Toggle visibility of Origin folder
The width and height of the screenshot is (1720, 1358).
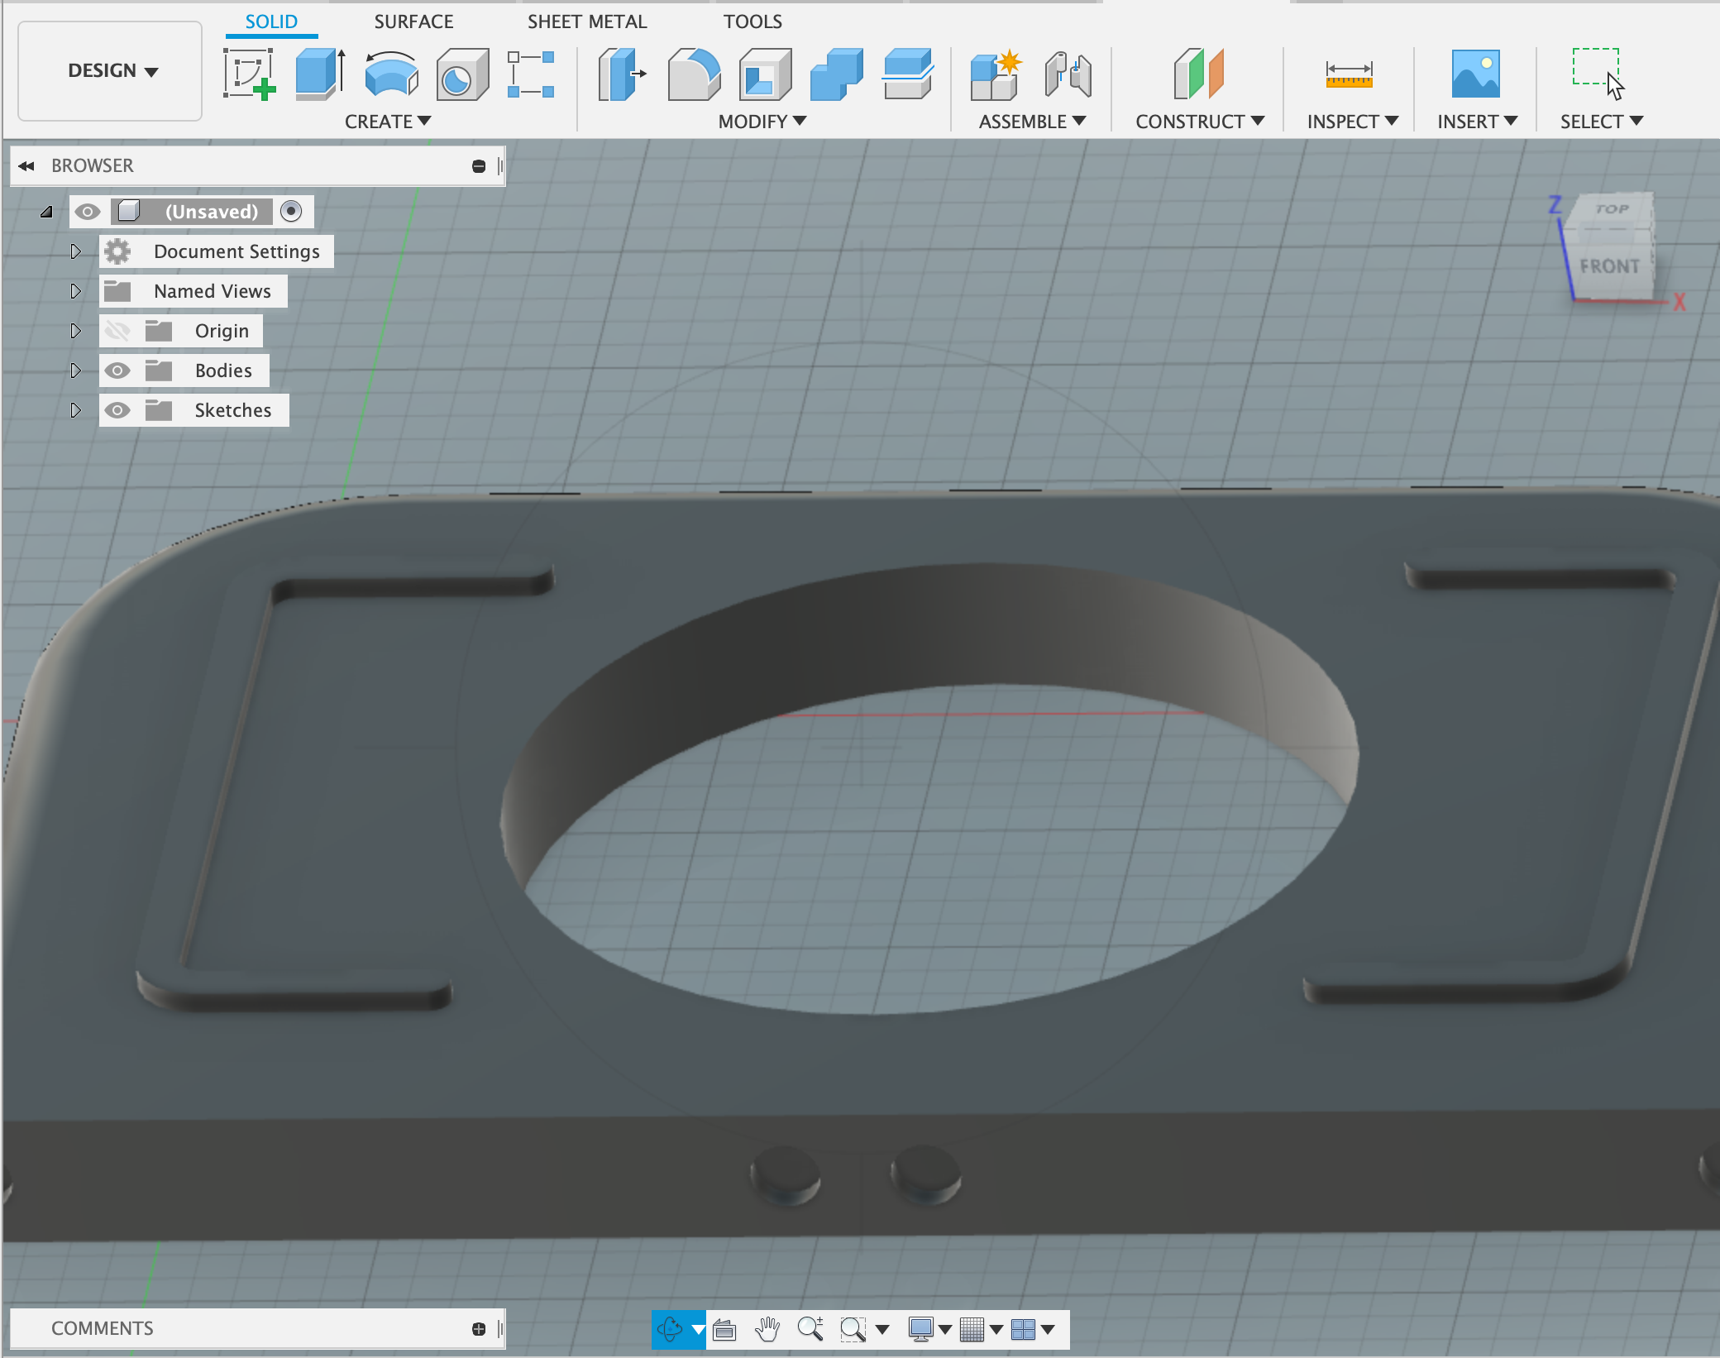tap(119, 329)
